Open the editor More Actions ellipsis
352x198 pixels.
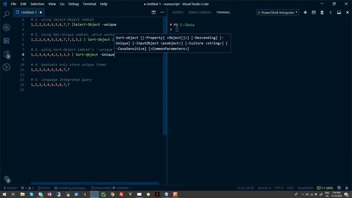[x=162, y=12]
